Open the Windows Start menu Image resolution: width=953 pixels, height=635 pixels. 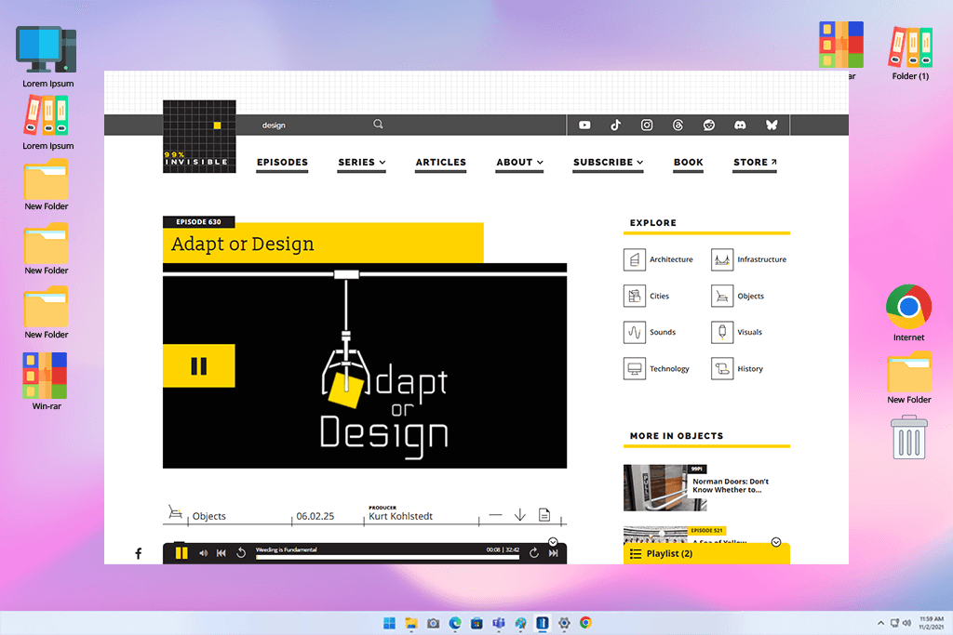(x=390, y=623)
